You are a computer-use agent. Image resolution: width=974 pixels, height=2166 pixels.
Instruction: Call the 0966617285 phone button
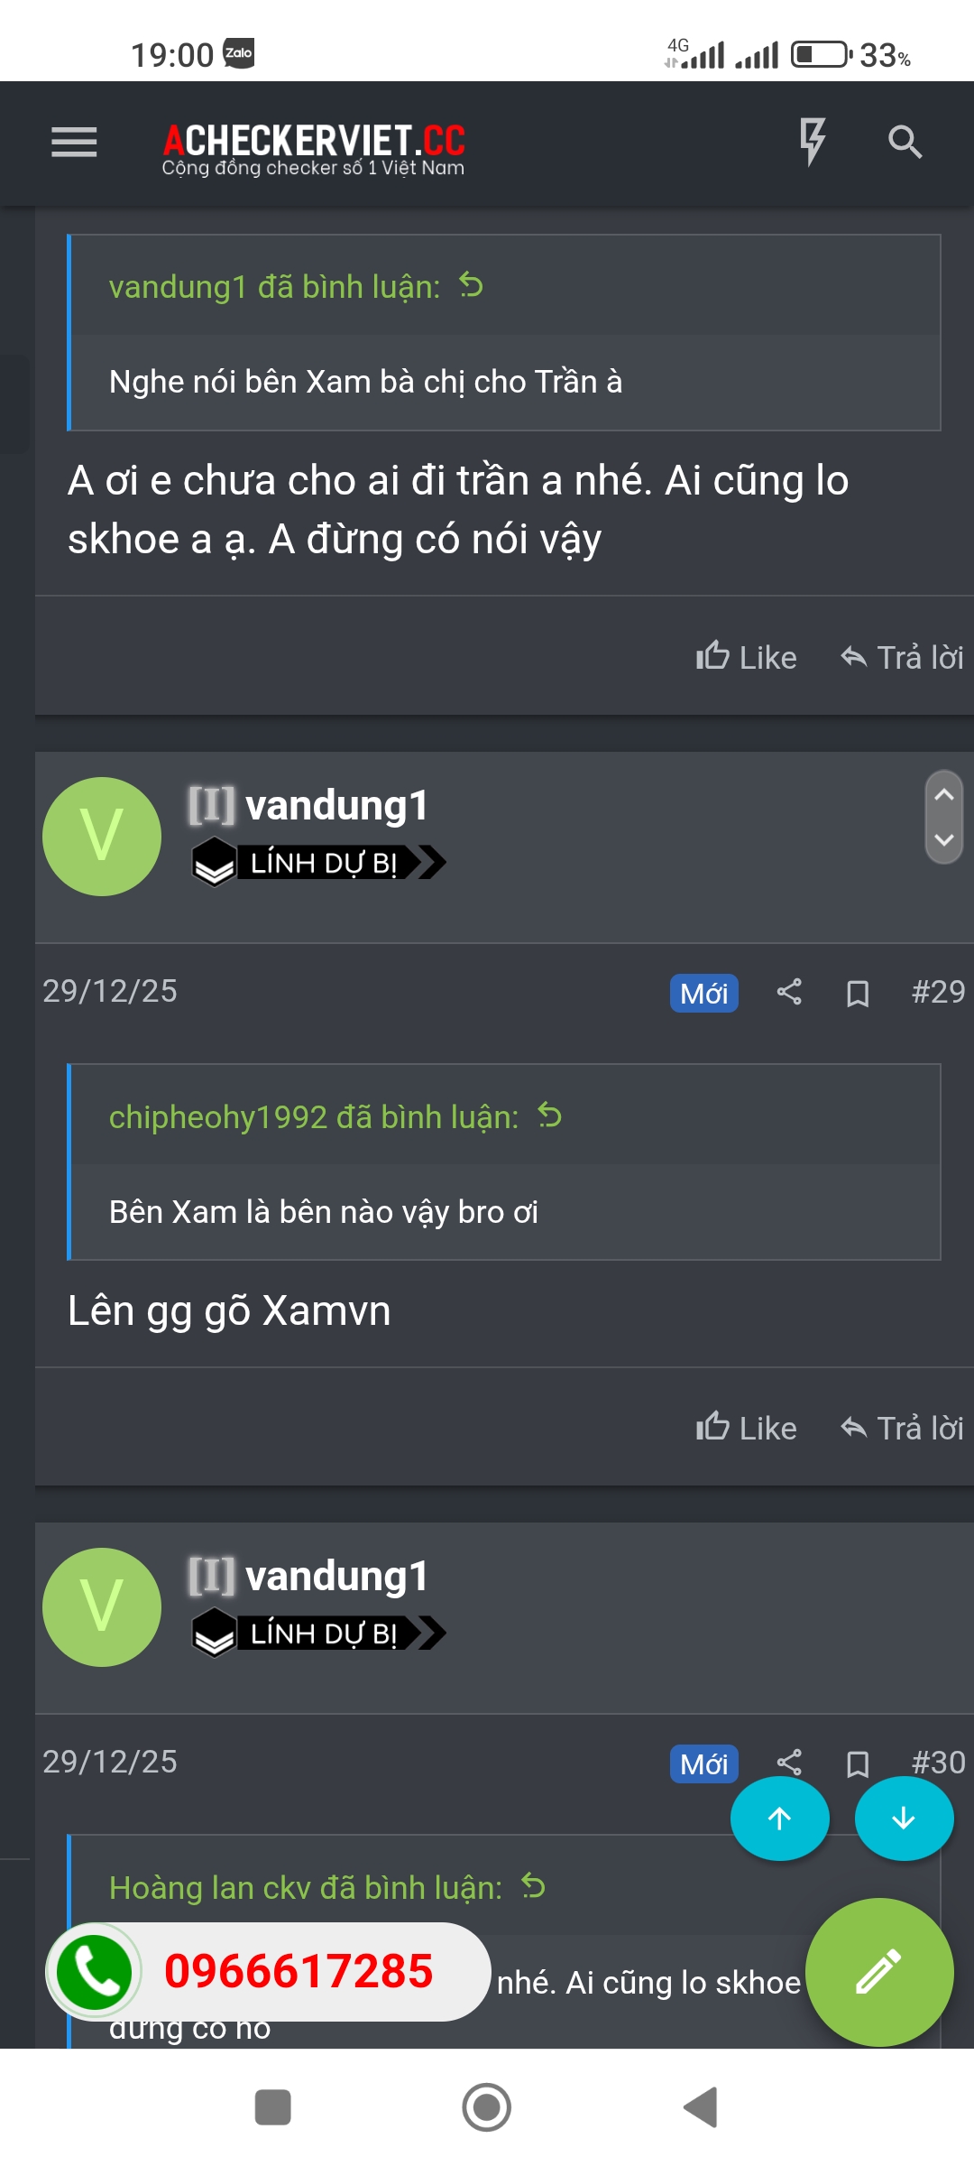point(269,1972)
